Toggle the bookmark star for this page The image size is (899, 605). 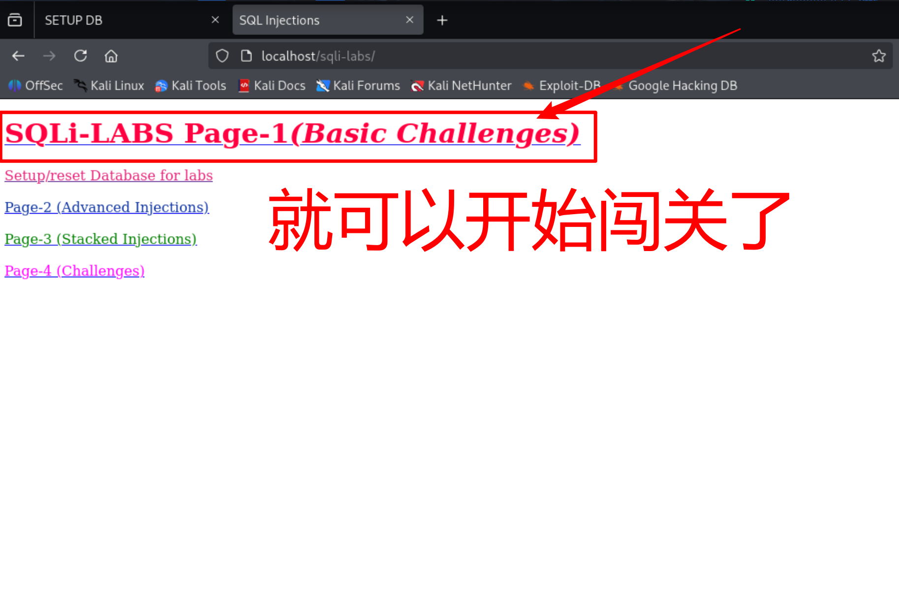[878, 56]
